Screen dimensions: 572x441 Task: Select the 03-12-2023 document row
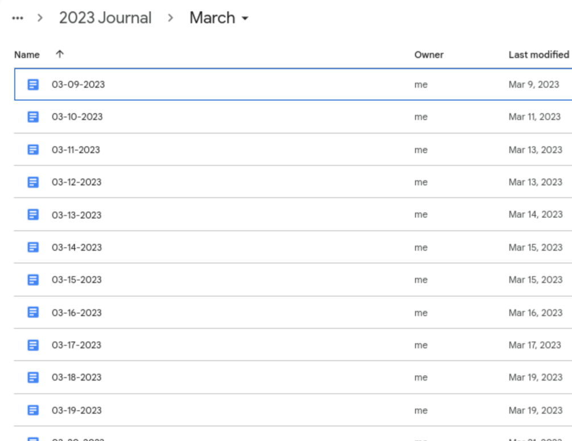[77, 182]
